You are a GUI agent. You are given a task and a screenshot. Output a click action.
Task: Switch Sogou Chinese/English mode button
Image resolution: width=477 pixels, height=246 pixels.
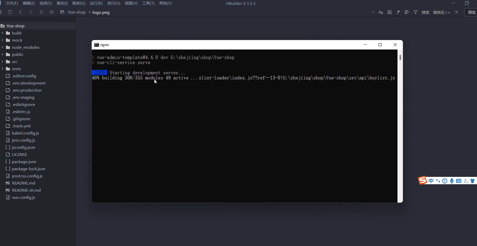click(431, 181)
